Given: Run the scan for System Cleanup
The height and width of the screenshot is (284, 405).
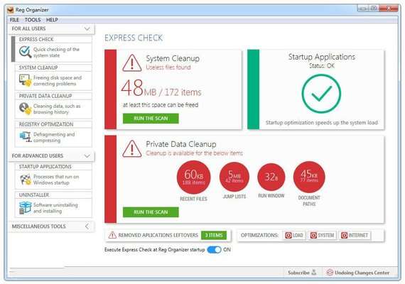Looking at the screenshot, I should pyautogui.click(x=151, y=119).
